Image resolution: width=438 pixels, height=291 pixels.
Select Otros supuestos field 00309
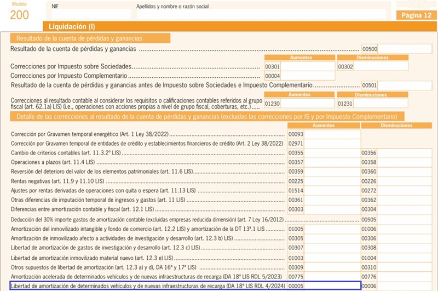(x=332, y=267)
